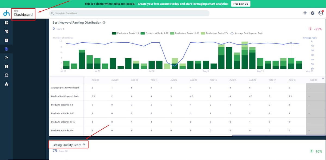Image resolution: width=326 pixels, height=160 pixels.
Task: Open the bar chart report sidebar icon
Action: coord(7,40)
